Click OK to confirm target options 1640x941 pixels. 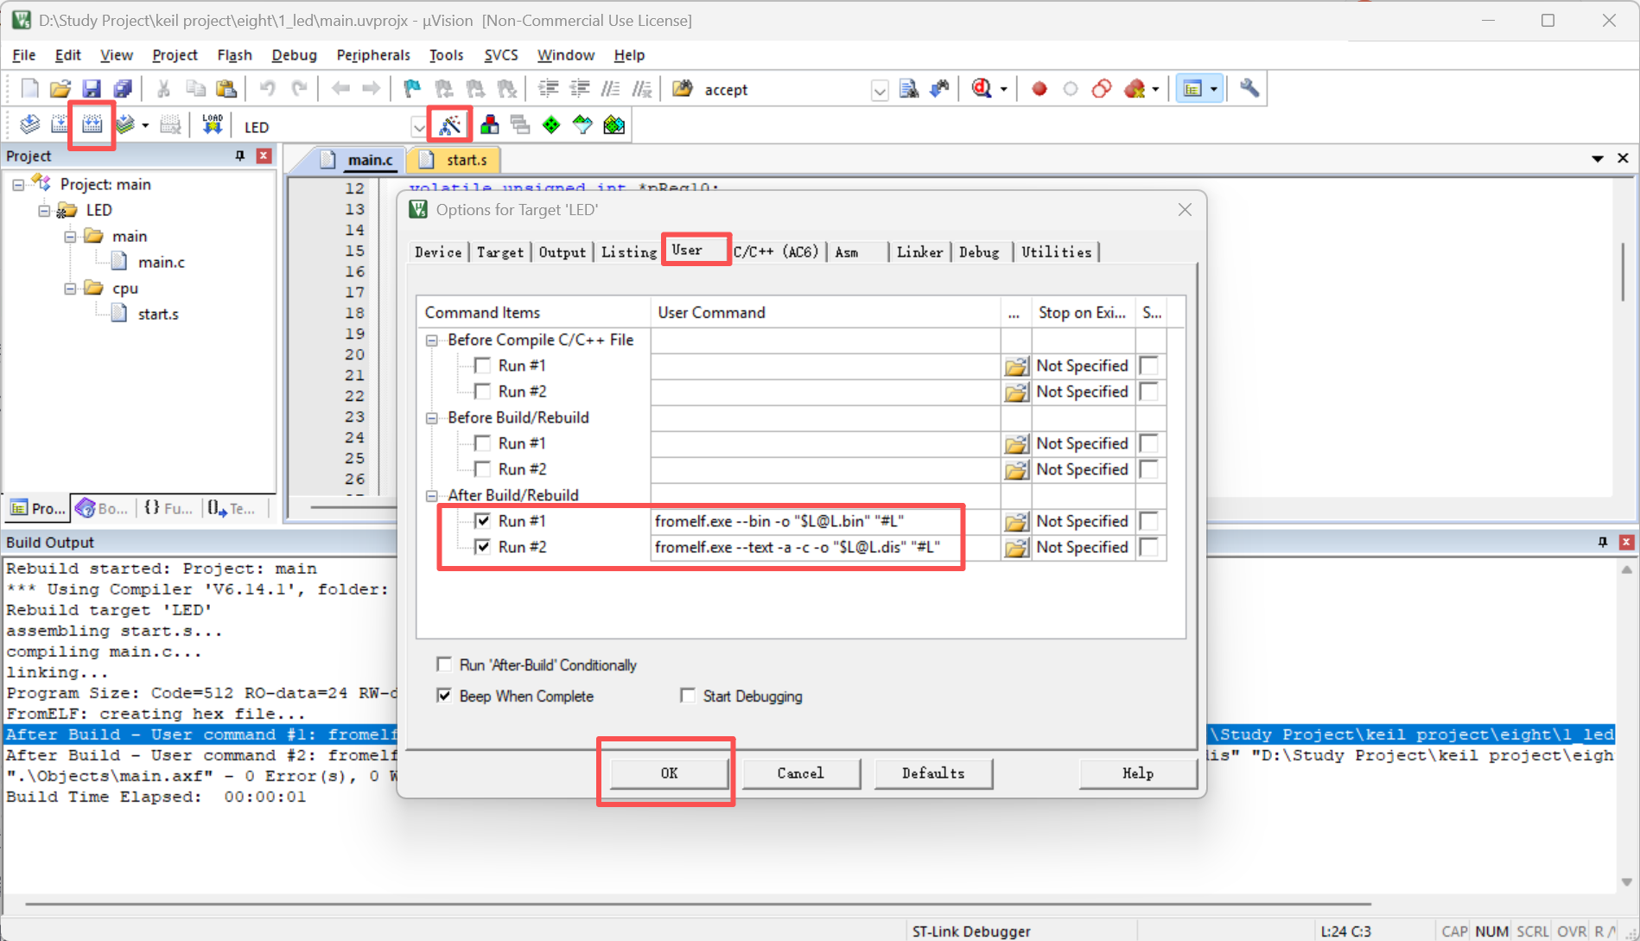[669, 773]
